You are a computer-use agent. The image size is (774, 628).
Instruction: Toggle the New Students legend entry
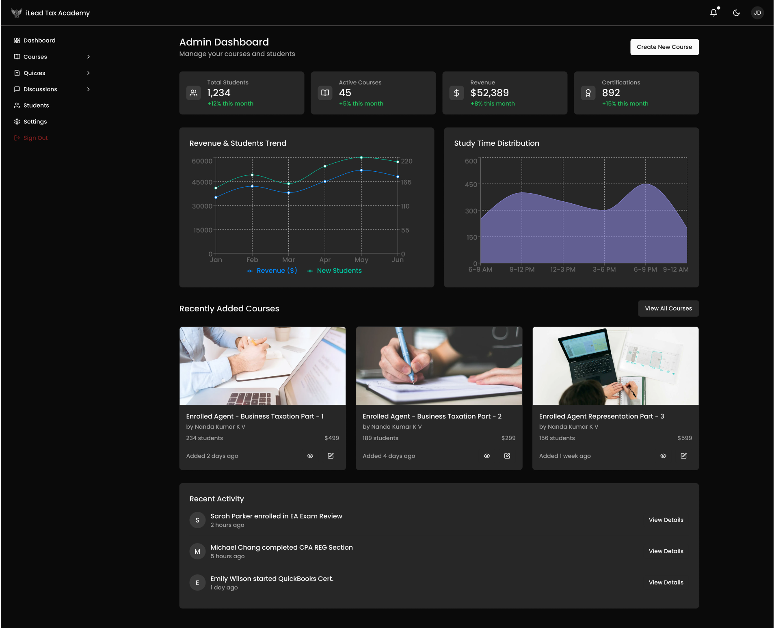pos(335,271)
